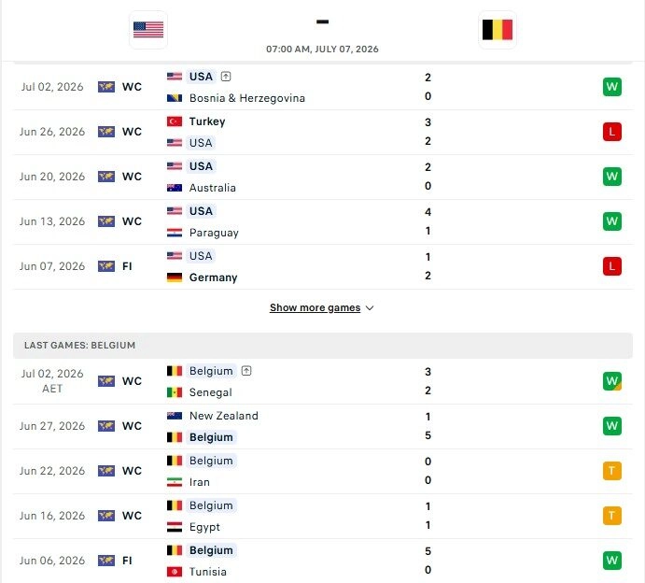Open Bosnia & Herzegovina team link
This screenshot has width=645, height=583.
[247, 98]
